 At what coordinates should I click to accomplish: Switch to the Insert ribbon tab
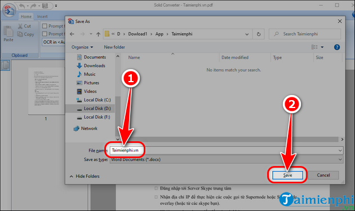(42, 16)
